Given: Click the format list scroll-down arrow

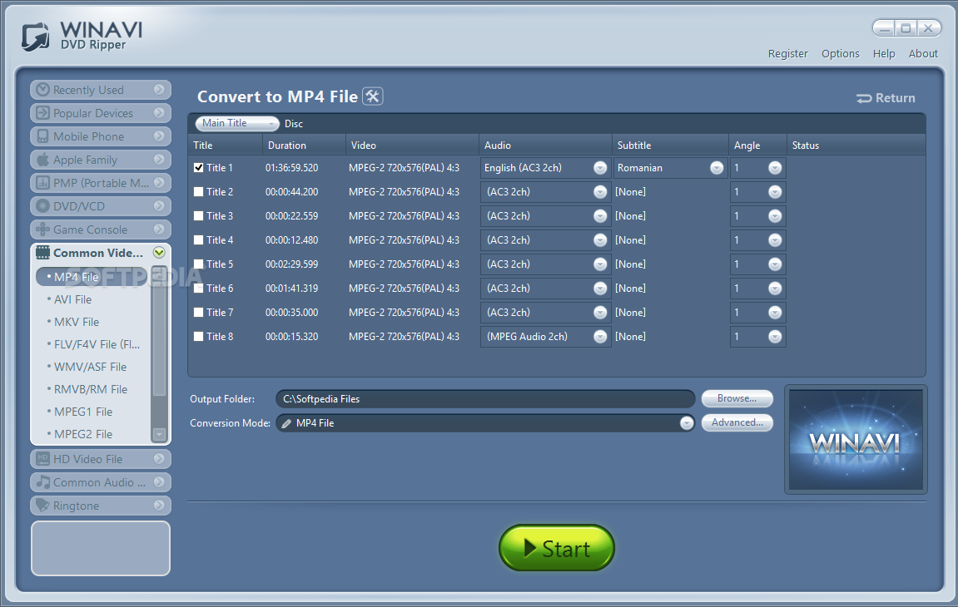Looking at the screenshot, I should [159, 434].
